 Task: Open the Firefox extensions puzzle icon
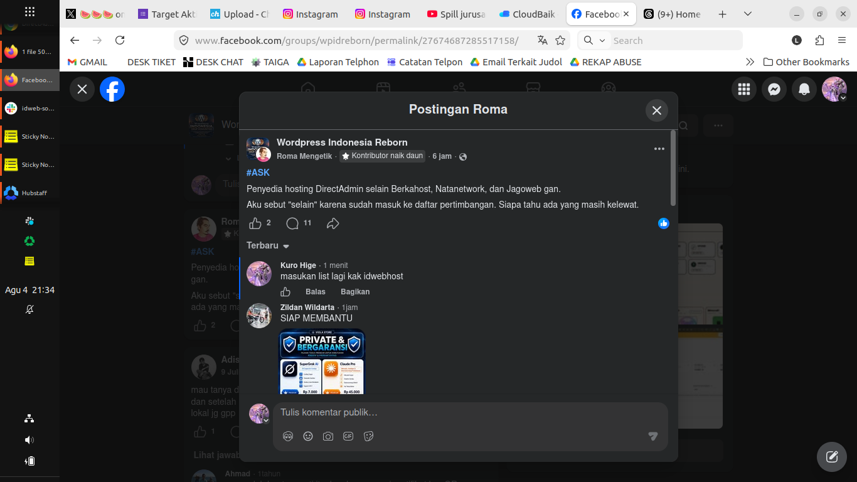(x=819, y=40)
